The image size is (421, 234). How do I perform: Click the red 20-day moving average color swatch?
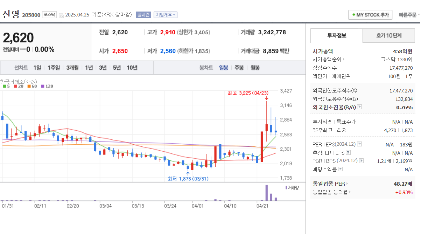[15, 86]
